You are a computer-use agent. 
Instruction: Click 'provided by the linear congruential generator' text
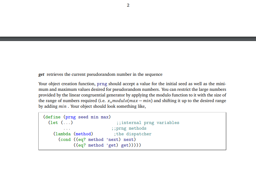pos(82,95)
